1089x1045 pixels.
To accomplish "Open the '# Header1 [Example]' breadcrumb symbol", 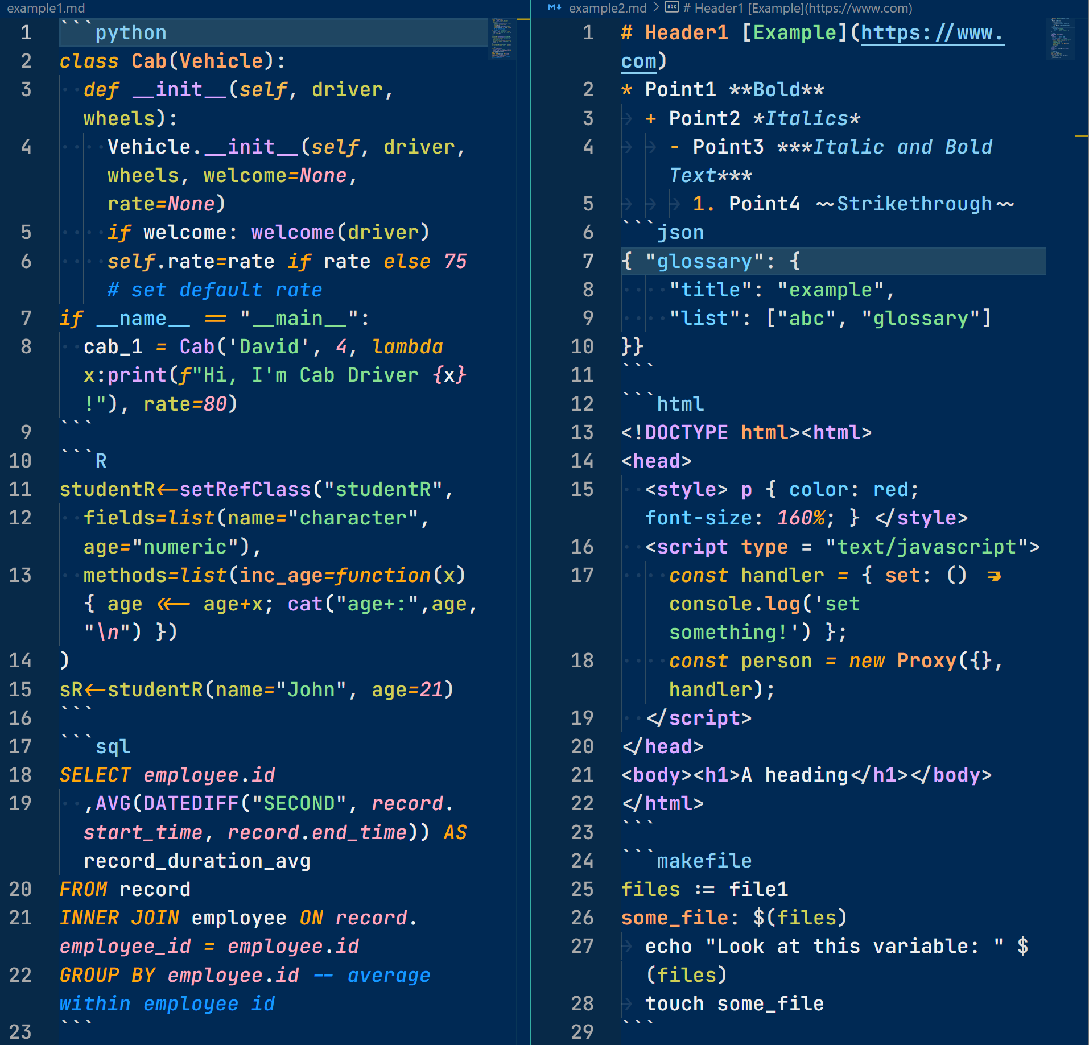I will [798, 8].
